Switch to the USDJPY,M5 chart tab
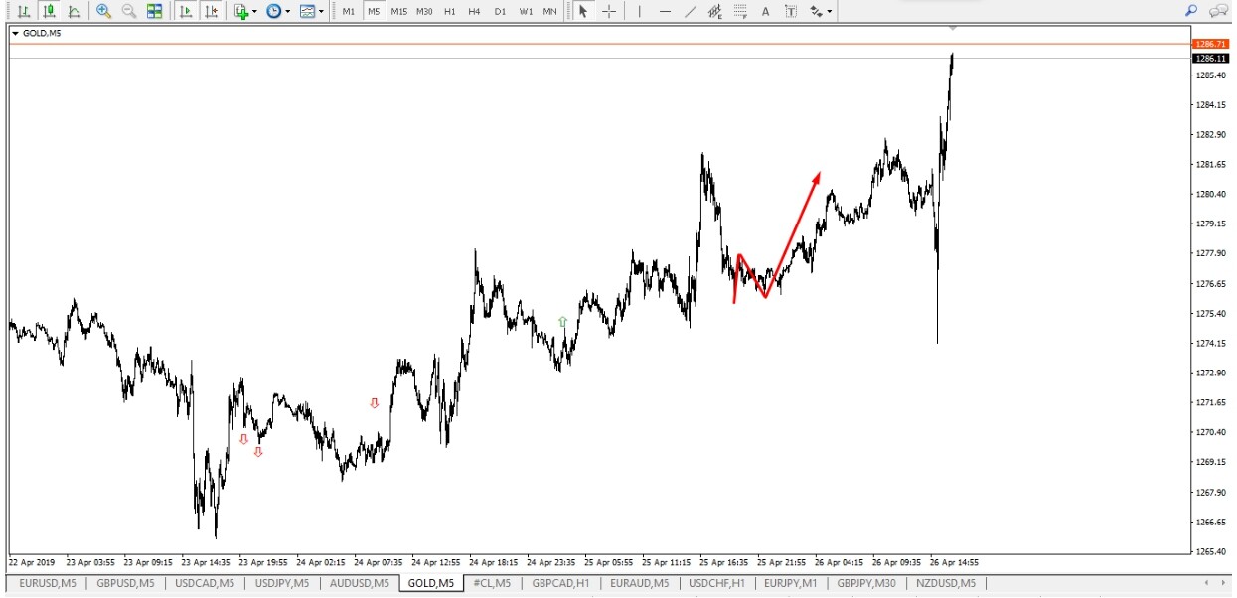 pyautogui.click(x=281, y=583)
